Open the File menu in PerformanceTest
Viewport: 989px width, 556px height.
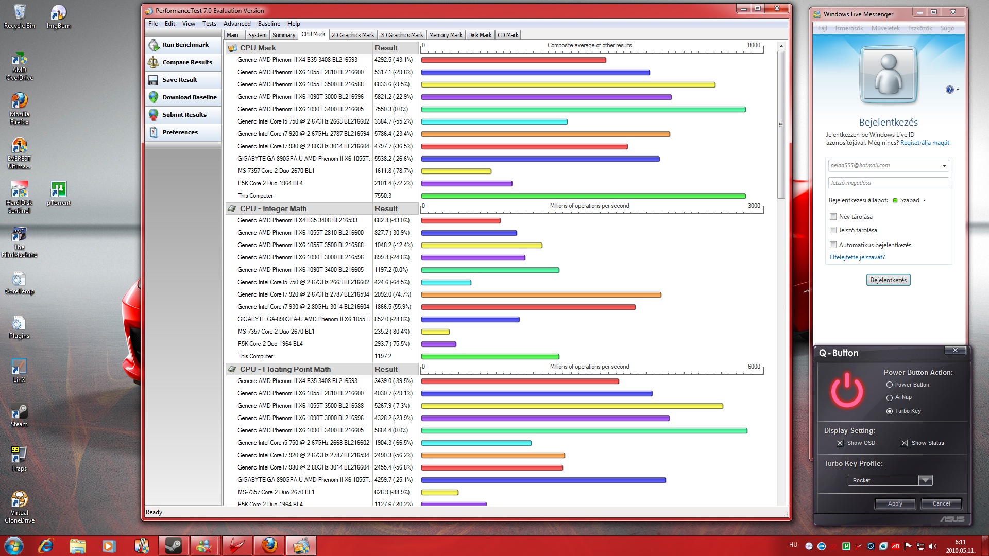pyautogui.click(x=153, y=24)
